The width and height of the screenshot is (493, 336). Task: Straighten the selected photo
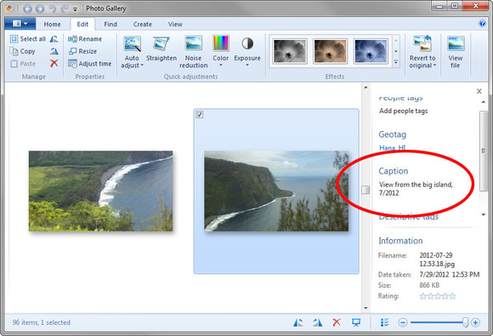pyautogui.click(x=161, y=49)
